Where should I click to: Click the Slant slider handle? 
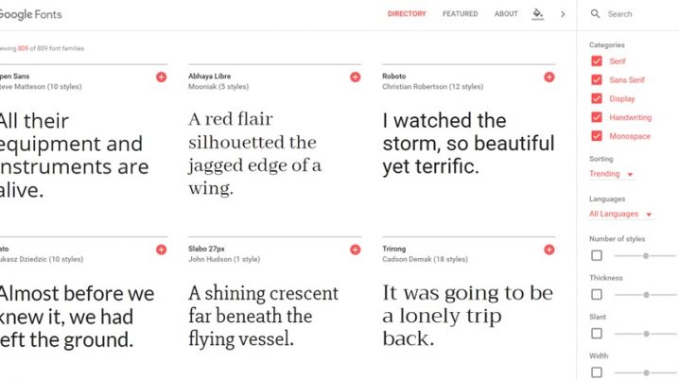646,334
